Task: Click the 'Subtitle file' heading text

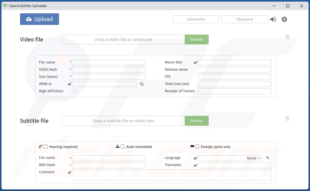Action: [x=34, y=121]
